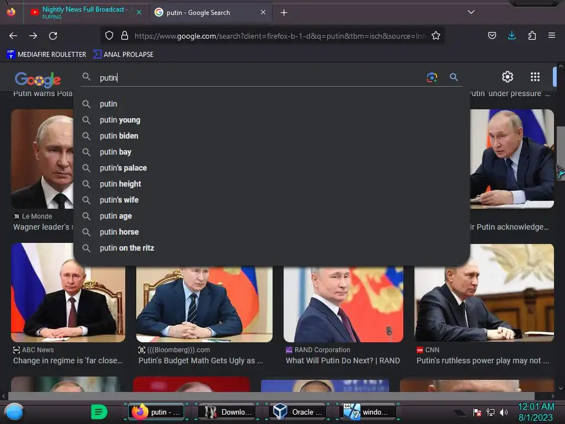
Task: Bookmark this page with the star icon
Action: point(436,35)
